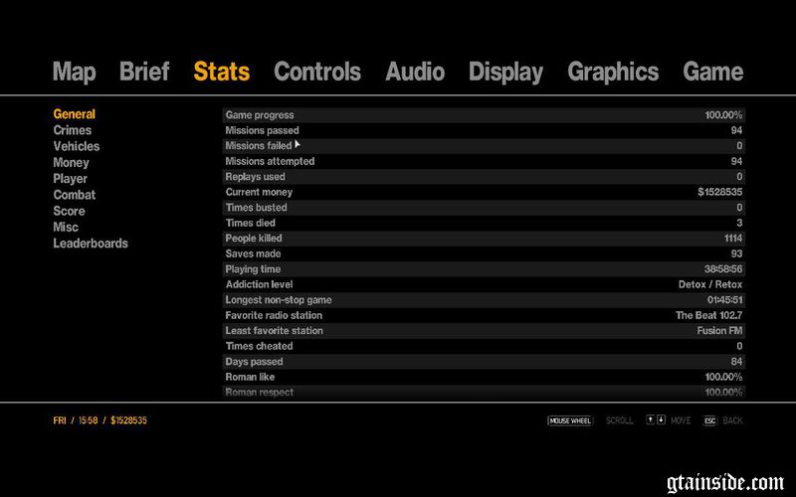This screenshot has height=497, width=796.
Task: Select the Addiction level row
Action: tap(484, 284)
